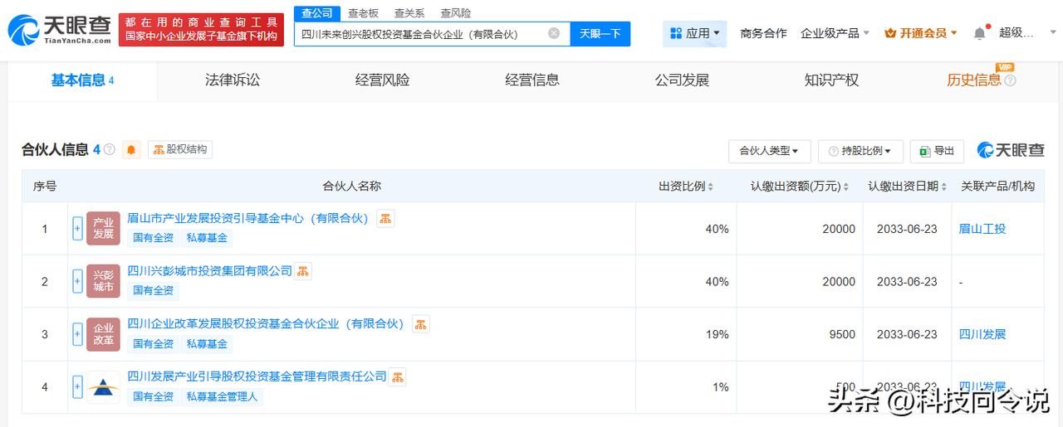Screen dimensions: 1063x427
Task: Switch to 查关系 search tab
Action: pos(409,12)
